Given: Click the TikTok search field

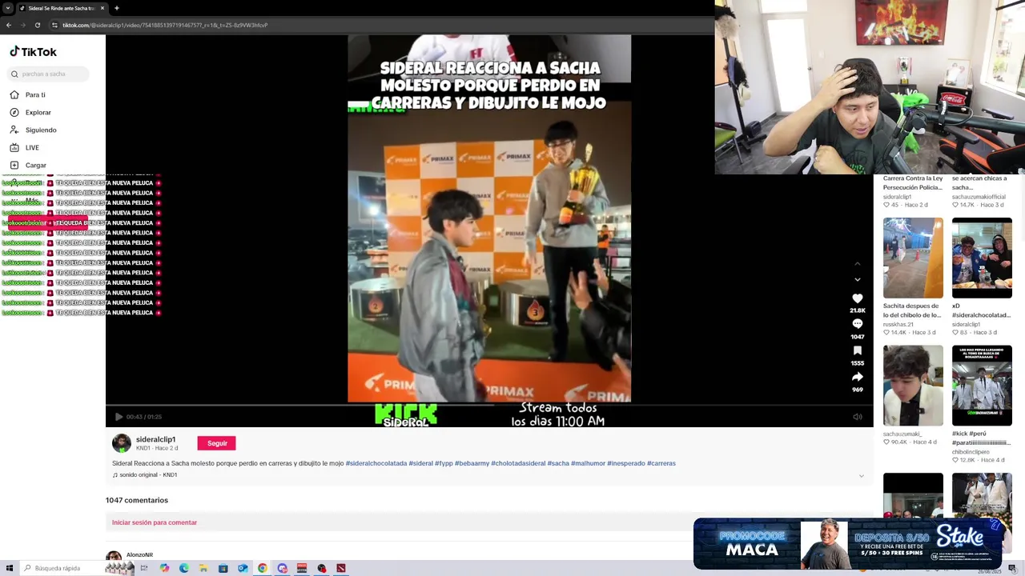Looking at the screenshot, I should [x=48, y=74].
